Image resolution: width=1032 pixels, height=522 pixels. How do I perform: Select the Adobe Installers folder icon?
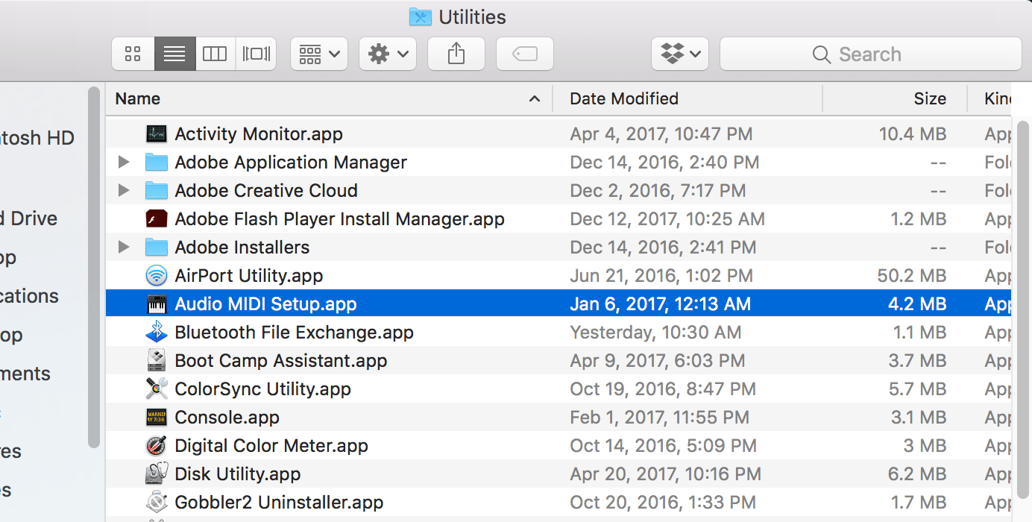[157, 248]
